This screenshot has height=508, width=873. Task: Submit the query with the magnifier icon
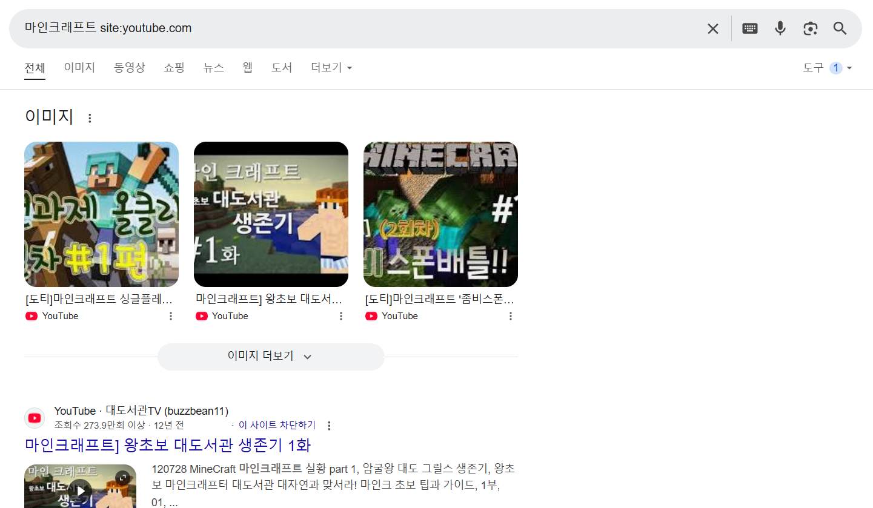[840, 28]
